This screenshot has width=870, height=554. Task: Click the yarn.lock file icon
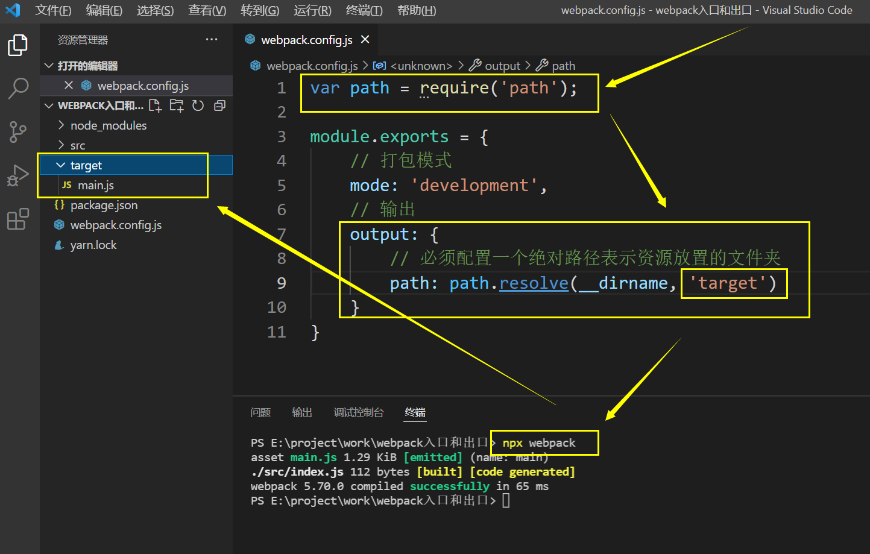coord(59,245)
